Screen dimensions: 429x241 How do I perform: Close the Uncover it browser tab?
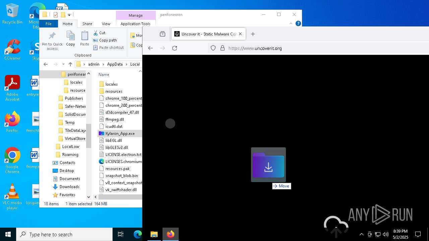tap(240, 34)
